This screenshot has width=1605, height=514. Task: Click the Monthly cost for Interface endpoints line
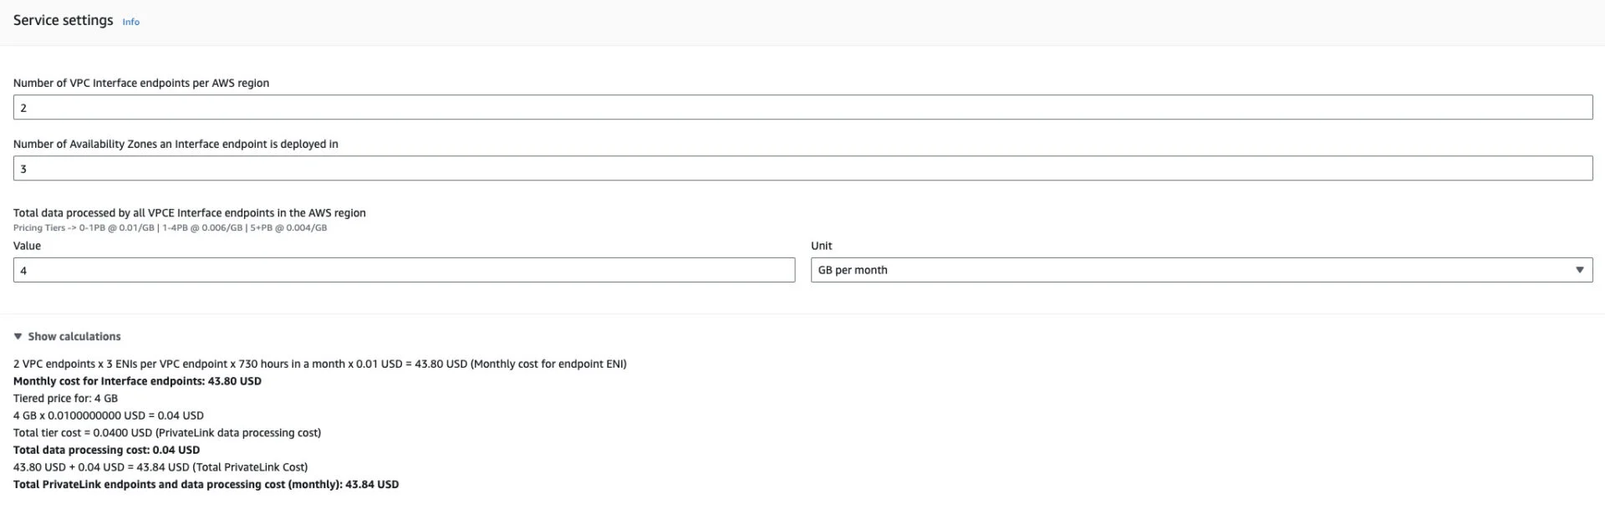(x=137, y=381)
